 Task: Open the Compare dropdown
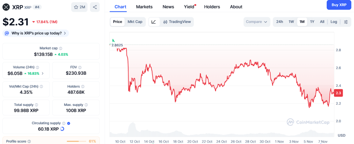tap(256, 22)
